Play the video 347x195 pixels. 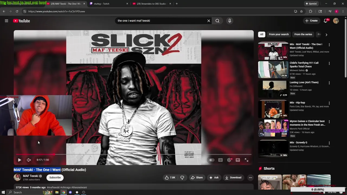point(20,160)
